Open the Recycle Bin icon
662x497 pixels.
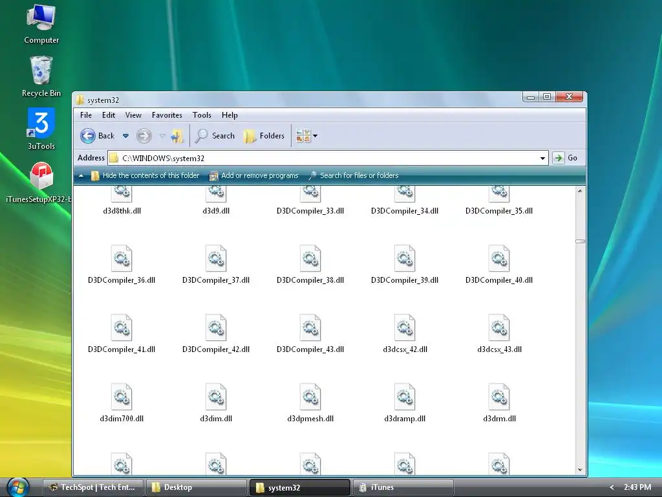click(x=41, y=76)
